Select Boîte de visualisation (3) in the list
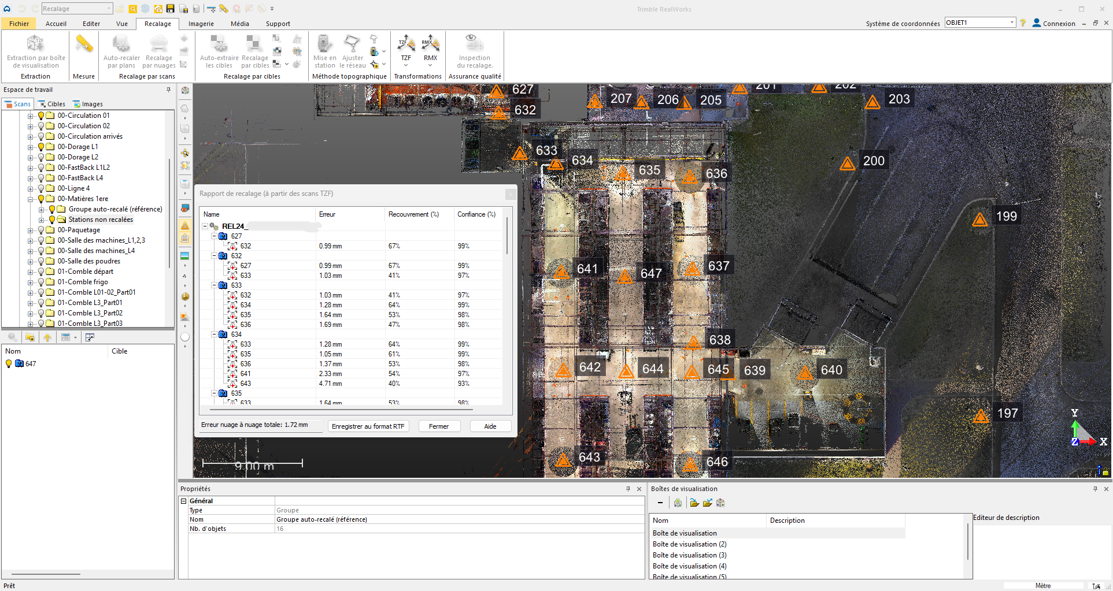This screenshot has width=1113, height=591. click(689, 555)
